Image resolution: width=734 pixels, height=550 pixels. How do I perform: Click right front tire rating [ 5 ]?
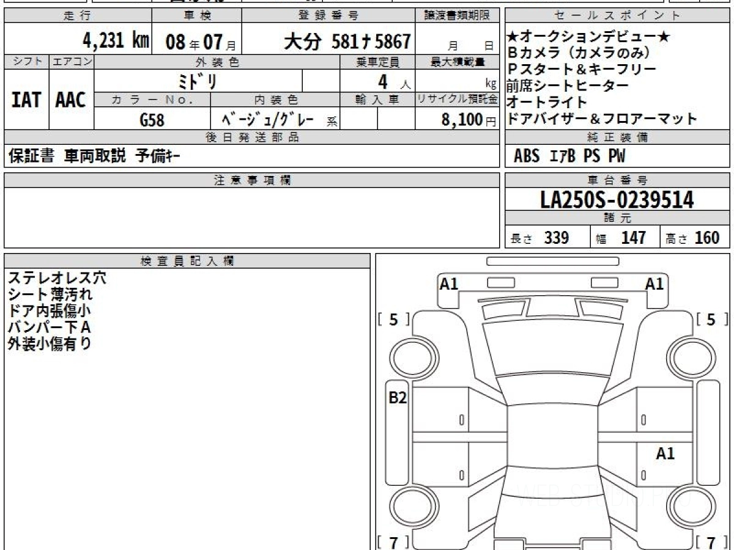(x=712, y=320)
